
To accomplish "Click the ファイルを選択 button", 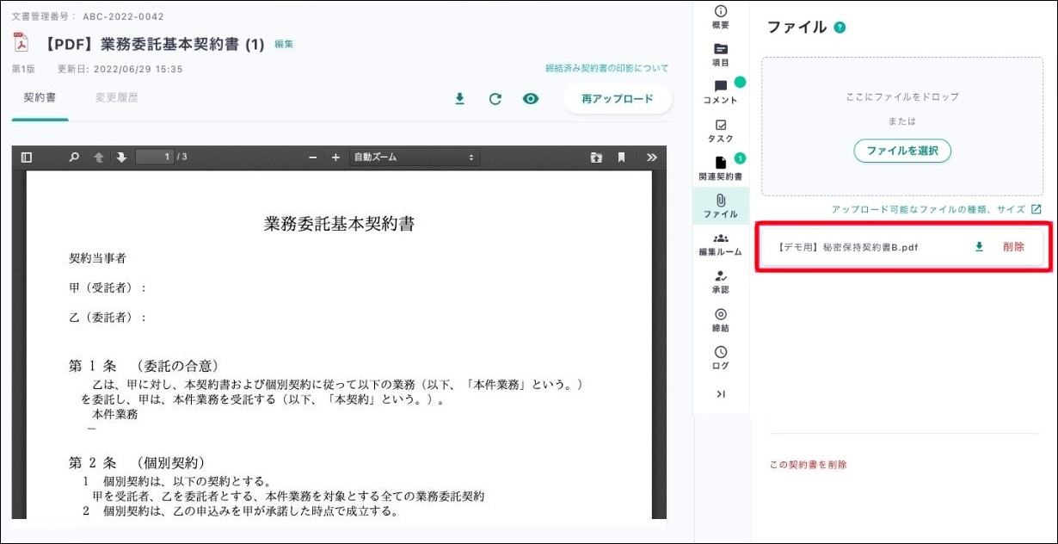I will [901, 151].
